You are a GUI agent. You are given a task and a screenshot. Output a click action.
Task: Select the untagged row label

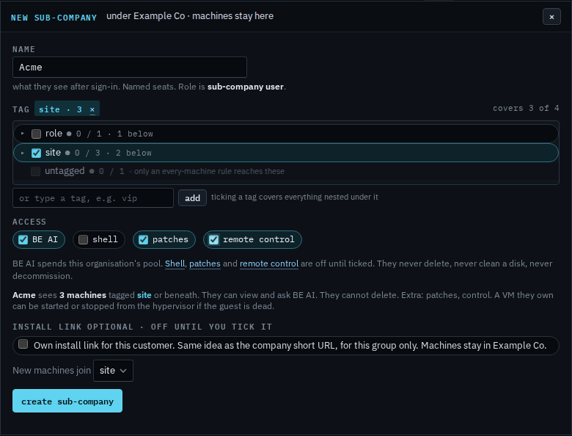pos(65,171)
